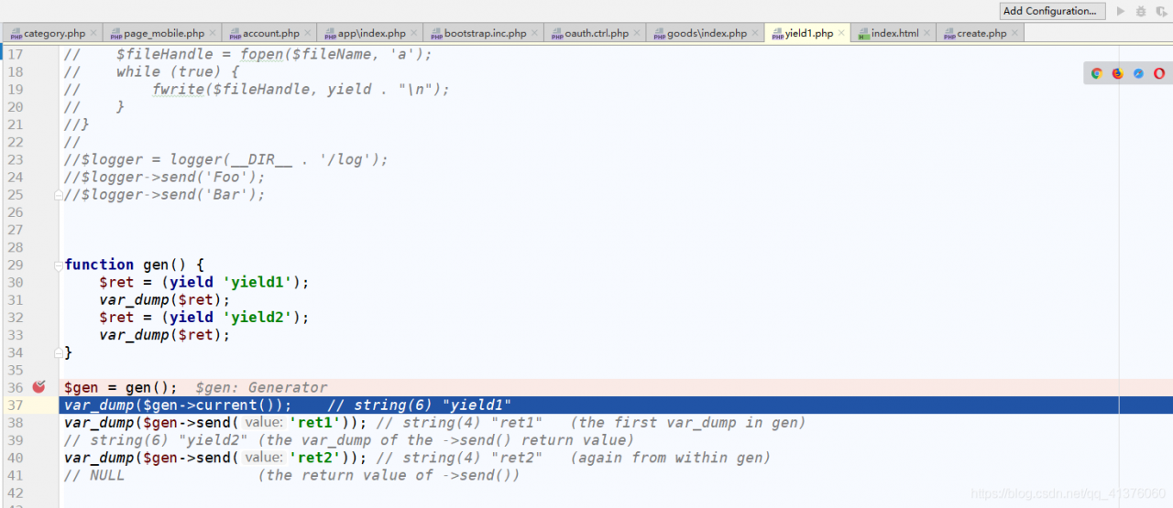Viewport: 1173px width, 508px height.
Task: Close the oauth.ctrl.php tab
Action: 638,33
